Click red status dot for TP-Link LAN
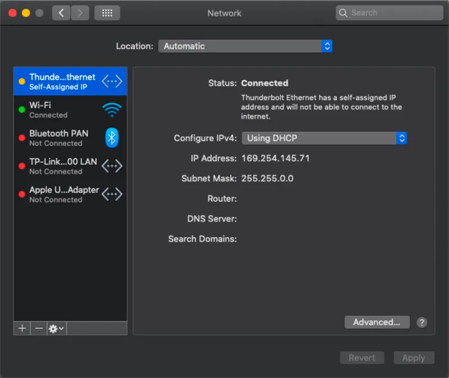Screen dimensions: 449x378 click(x=22, y=166)
